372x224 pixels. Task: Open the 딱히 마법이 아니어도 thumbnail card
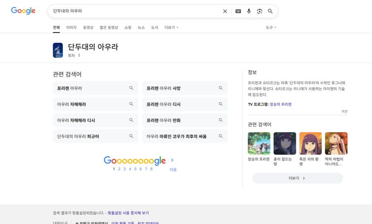pos(336,149)
